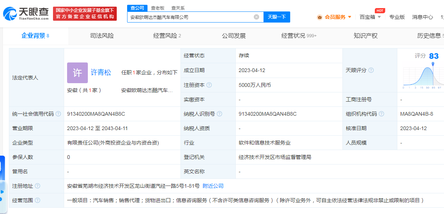Open legal representative 许青松 profile link

101,72
